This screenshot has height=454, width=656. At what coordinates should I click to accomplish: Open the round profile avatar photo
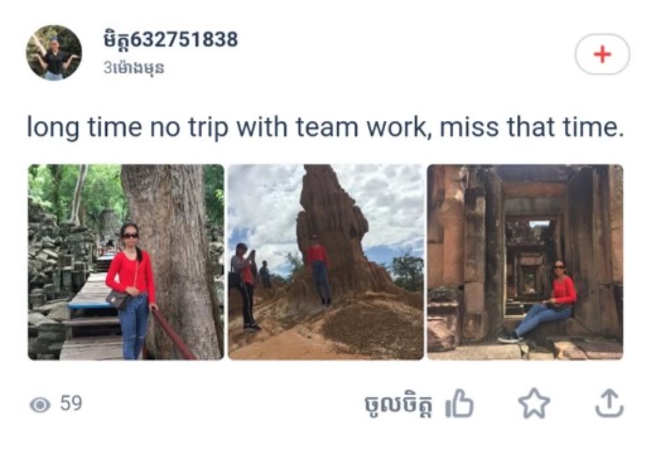[x=54, y=52]
